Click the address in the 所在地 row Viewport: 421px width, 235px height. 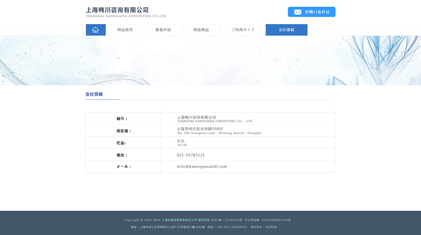[x=200, y=129]
